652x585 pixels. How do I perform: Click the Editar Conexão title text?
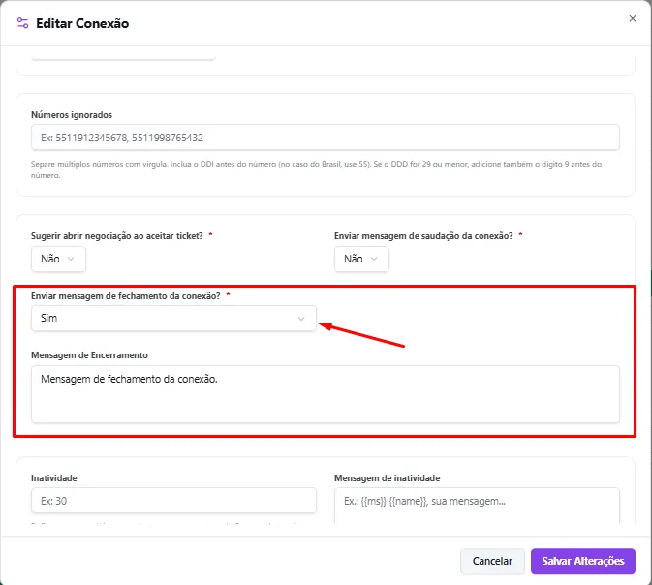click(82, 23)
